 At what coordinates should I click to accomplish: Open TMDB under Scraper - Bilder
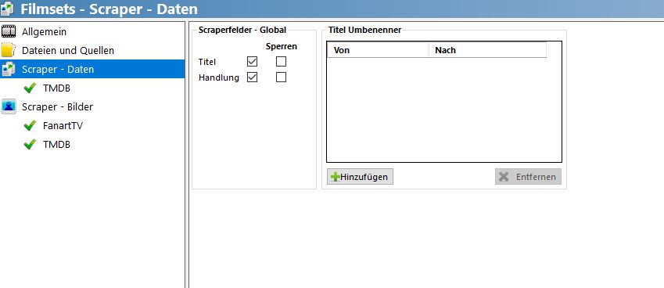pyautogui.click(x=56, y=145)
